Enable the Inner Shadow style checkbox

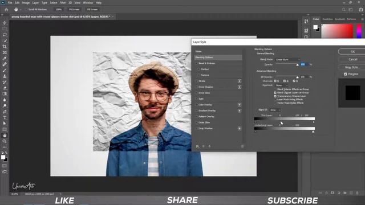tap(196, 87)
